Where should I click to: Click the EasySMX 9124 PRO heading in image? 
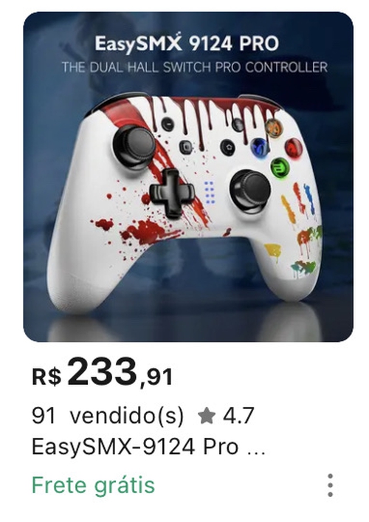(x=187, y=44)
